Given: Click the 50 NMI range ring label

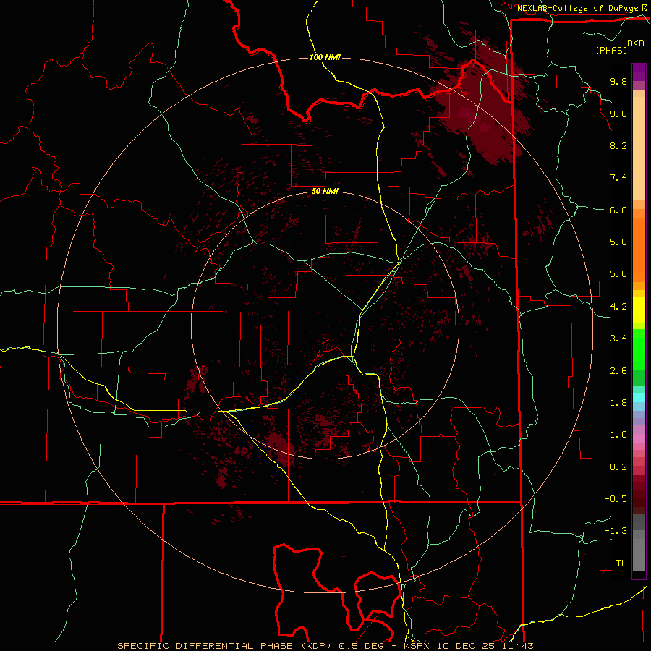Looking at the screenshot, I should click(x=325, y=192).
